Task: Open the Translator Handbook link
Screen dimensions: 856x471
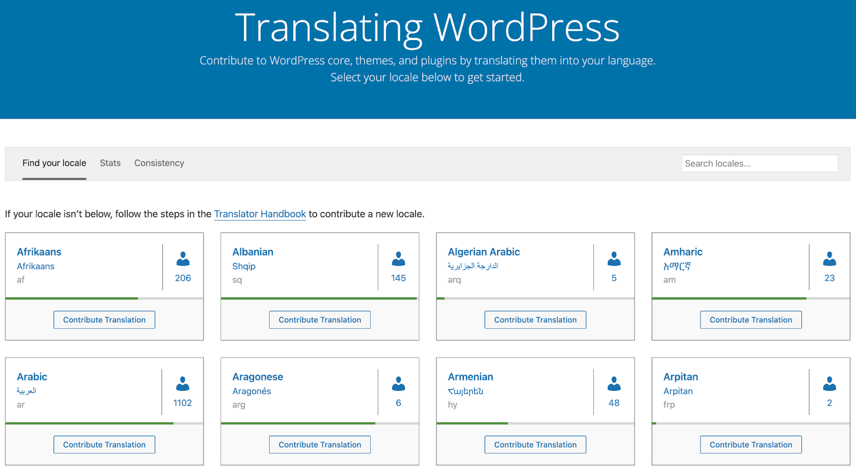Action: pyautogui.click(x=260, y=214)
